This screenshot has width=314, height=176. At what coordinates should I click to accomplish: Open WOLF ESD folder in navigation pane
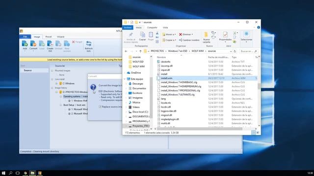(x=138, y=62)
